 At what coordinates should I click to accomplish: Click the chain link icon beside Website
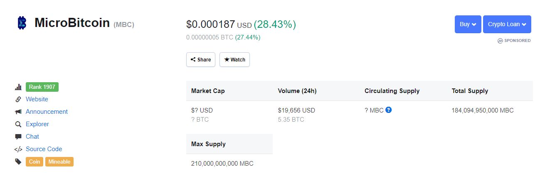tap(18, 100)
